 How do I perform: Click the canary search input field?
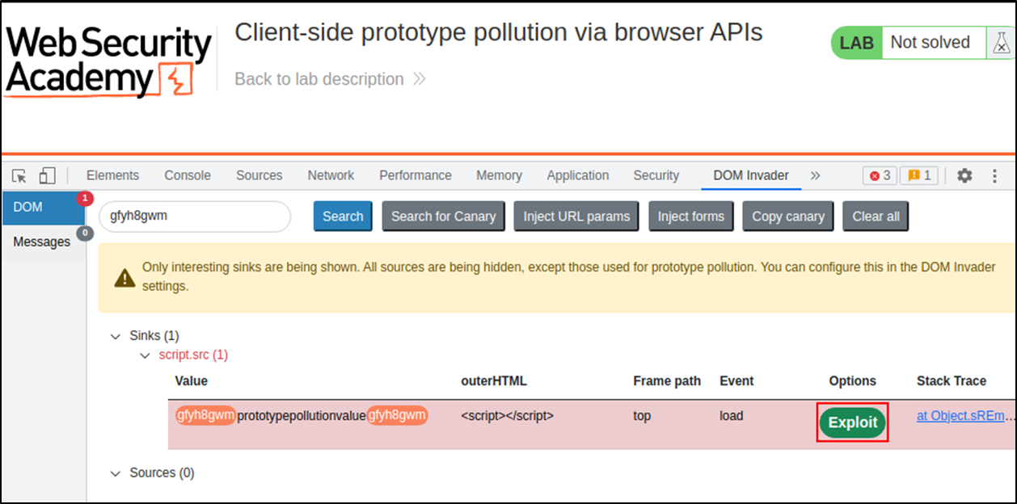[x=194, y=216]
